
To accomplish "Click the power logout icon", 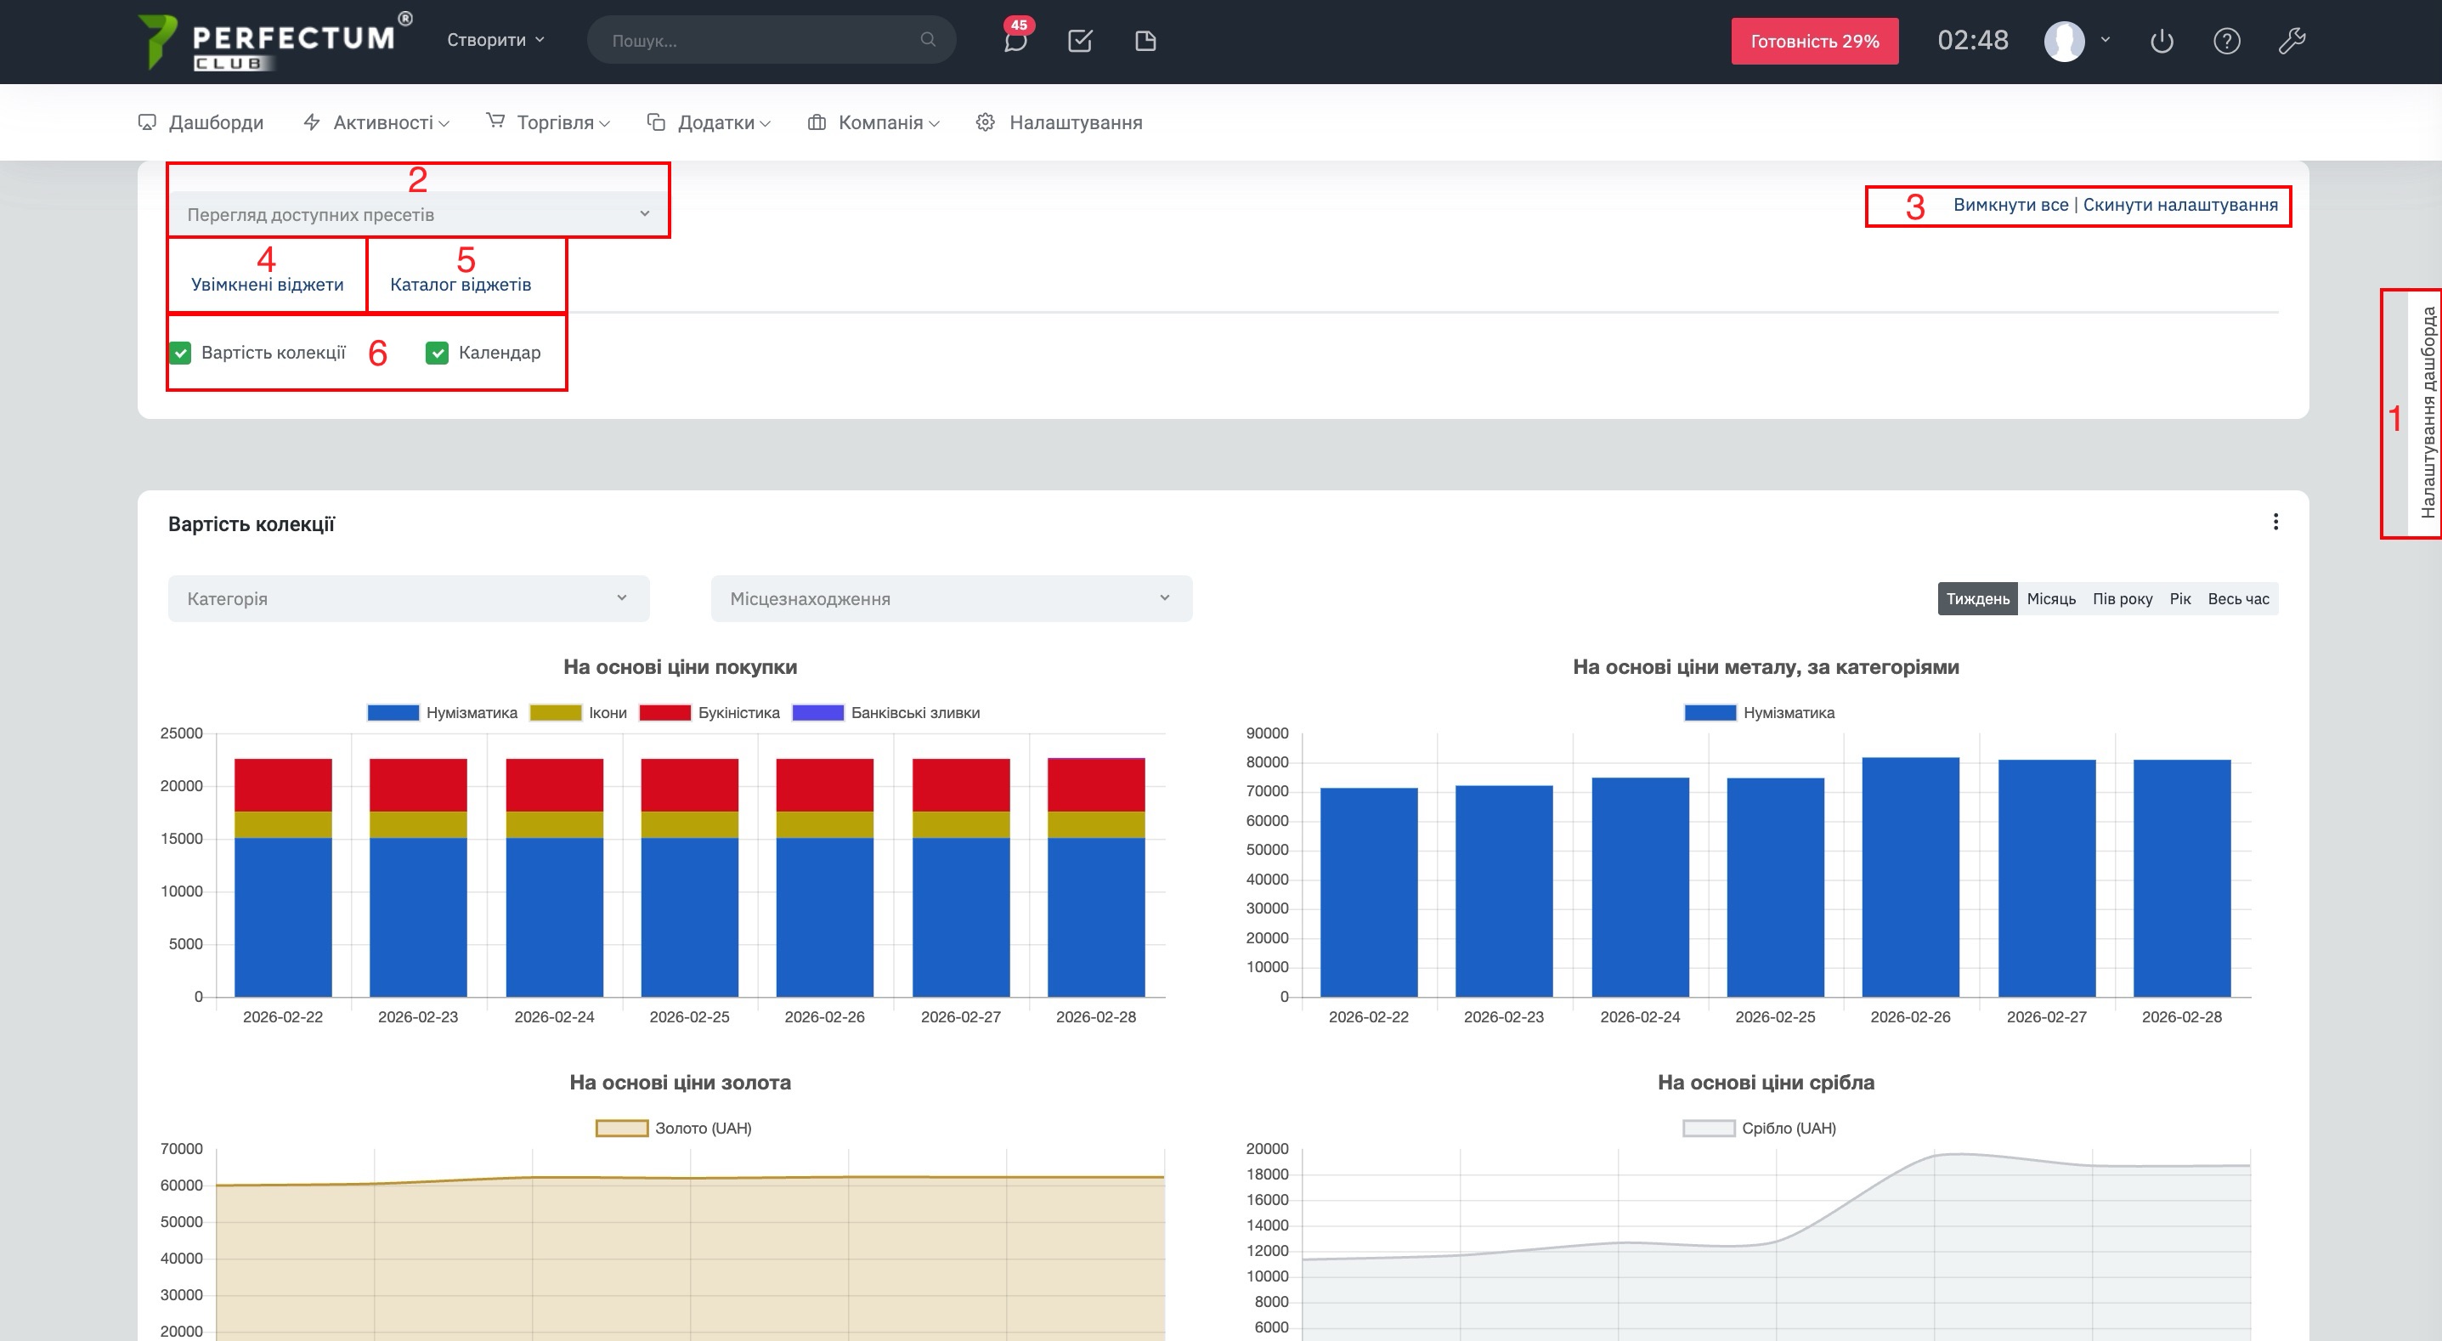I will tap(2162, 41).
